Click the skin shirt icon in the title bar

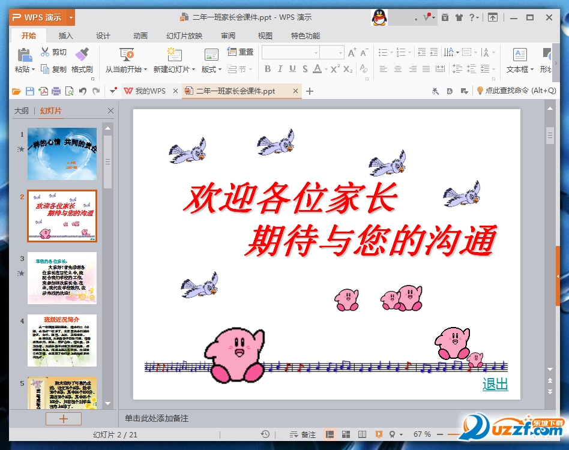[x=459, y=17]
